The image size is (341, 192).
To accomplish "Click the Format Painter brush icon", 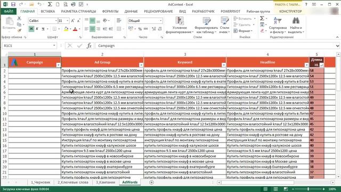I will pyautogui.click(x=19, y=31).
